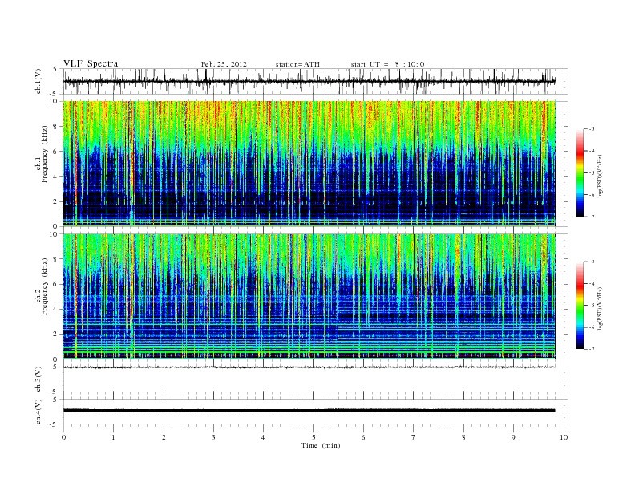The height and width of the screenshot is (491, 635).
Task: Click the '-3' label on ch.1 color scale
Action: [x=591, y=129]
